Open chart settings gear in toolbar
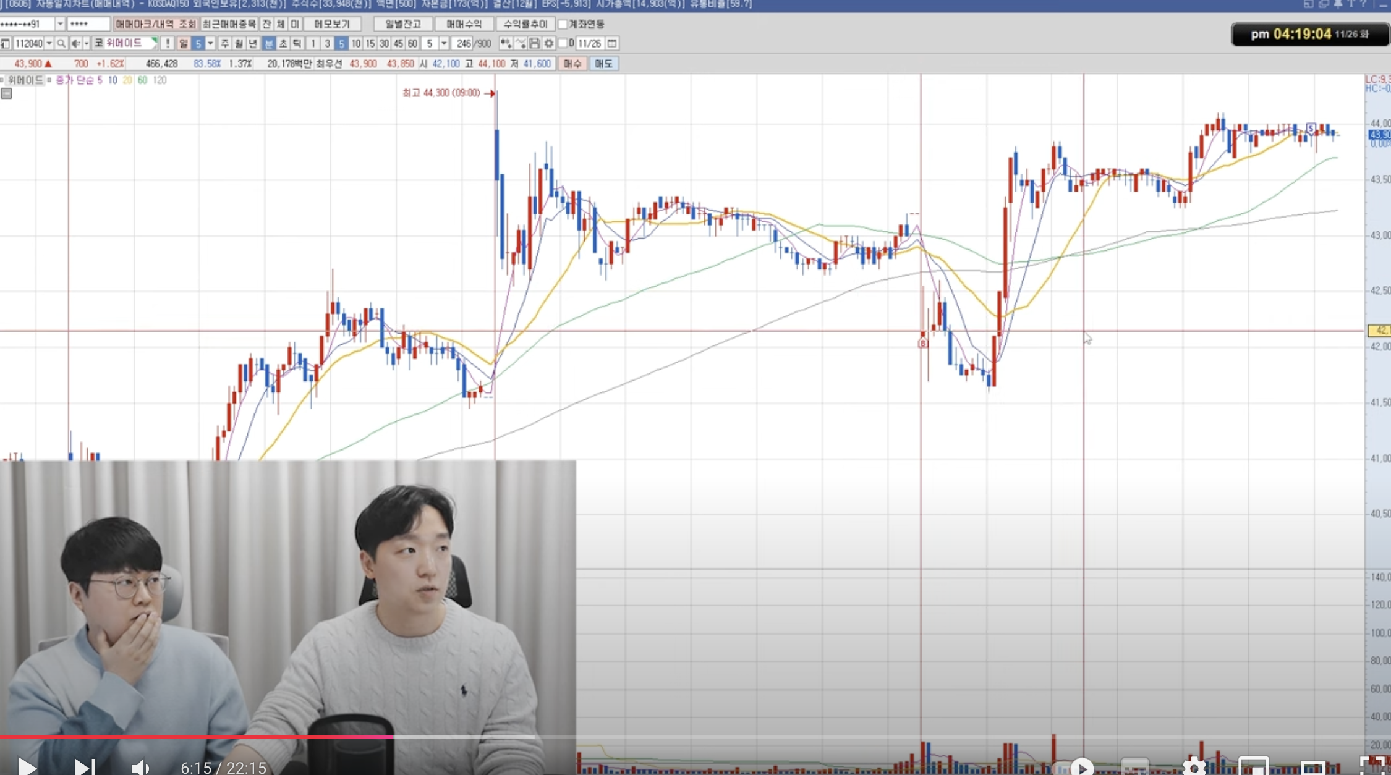 (548, 43)
